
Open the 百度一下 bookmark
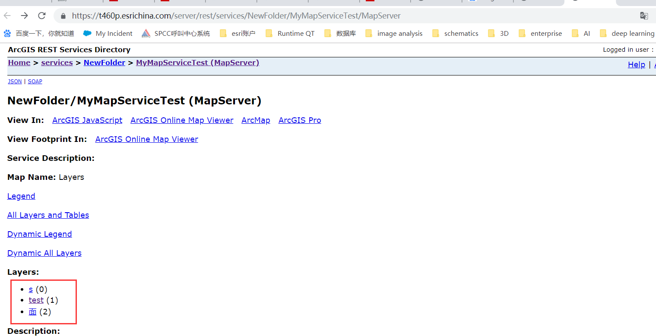point(39,33)
